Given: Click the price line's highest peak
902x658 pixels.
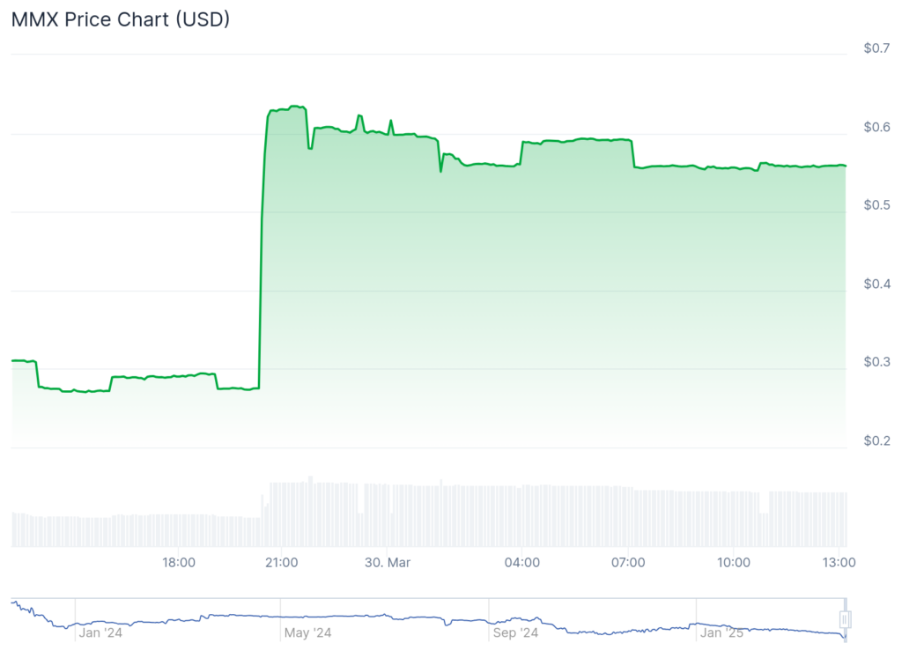Looking at the screenshot, I should click(x=296, y=107).
